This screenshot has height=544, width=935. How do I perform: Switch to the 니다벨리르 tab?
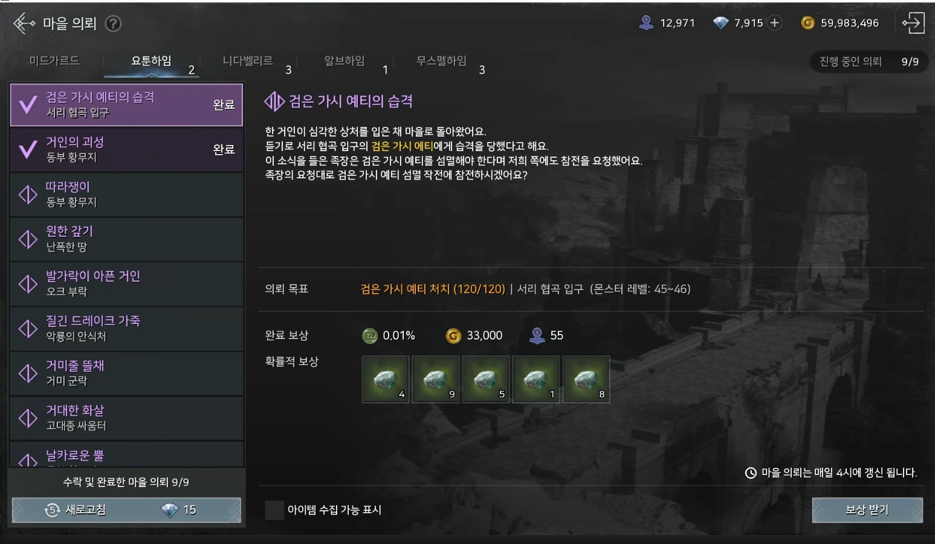pyautogui.click(x=248, y=61)
